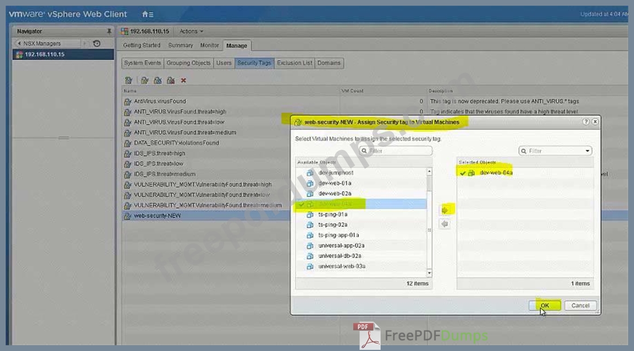Open the Security Tags sub-tab
This screenshot has width=634, height=351.
click(255, 63)
